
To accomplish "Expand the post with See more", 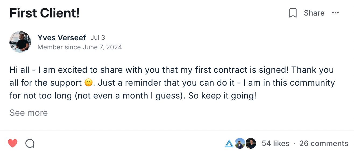I will [29, 113].
